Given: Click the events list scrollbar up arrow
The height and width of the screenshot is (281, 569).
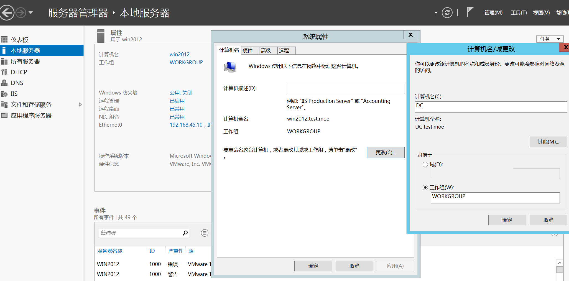Looking at the screenshot, I should (560, 263).
